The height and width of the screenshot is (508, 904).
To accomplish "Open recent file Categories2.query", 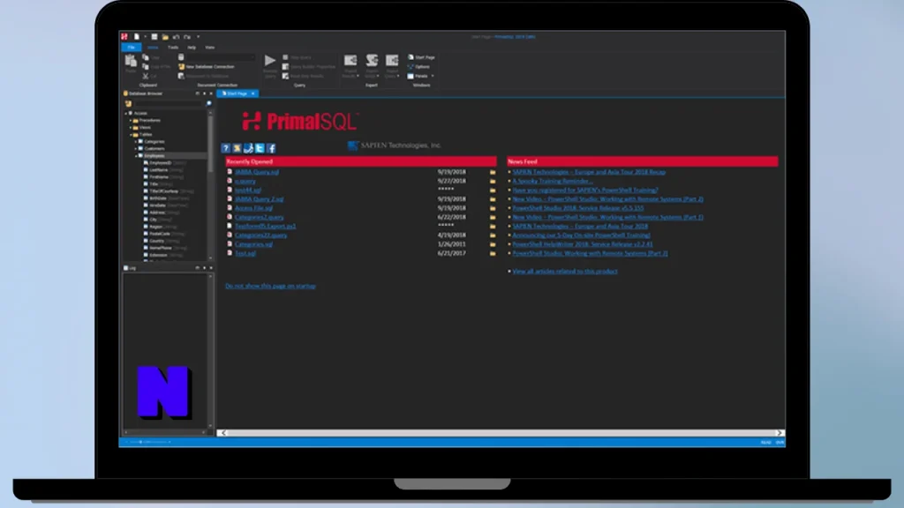I will 259,217.
